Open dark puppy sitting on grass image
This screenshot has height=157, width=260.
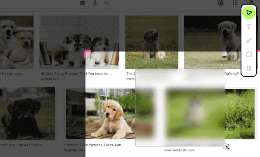pyautogui.click(x=152, y=42)
